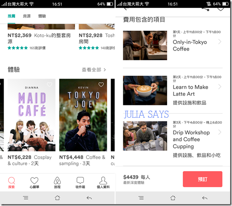Tap left phone Android home button
The image size is (232, 206).
58,198
